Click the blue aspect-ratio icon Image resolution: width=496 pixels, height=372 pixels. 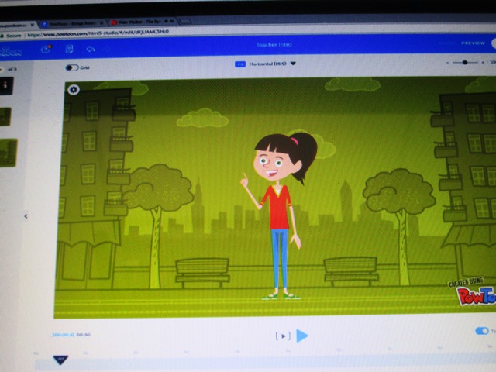pyautogui.click(x=240, y=64)
